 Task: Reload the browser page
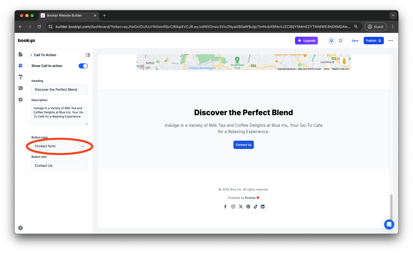pos(39,27)
